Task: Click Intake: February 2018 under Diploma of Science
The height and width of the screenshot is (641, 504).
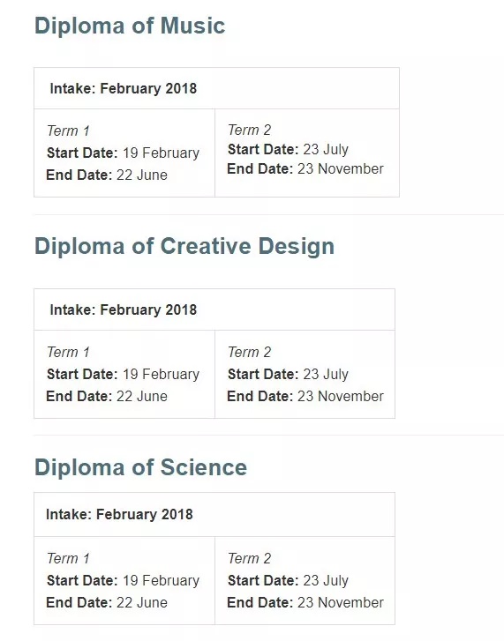Action: click(x=119, y=514)
